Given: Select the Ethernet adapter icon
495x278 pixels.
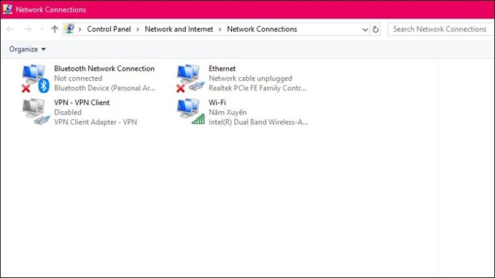Looking at the screenshot, I should click(x=190, y=79).
